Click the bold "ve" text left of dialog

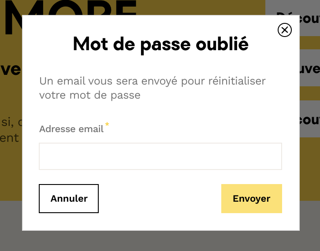(x=11, y=70)
